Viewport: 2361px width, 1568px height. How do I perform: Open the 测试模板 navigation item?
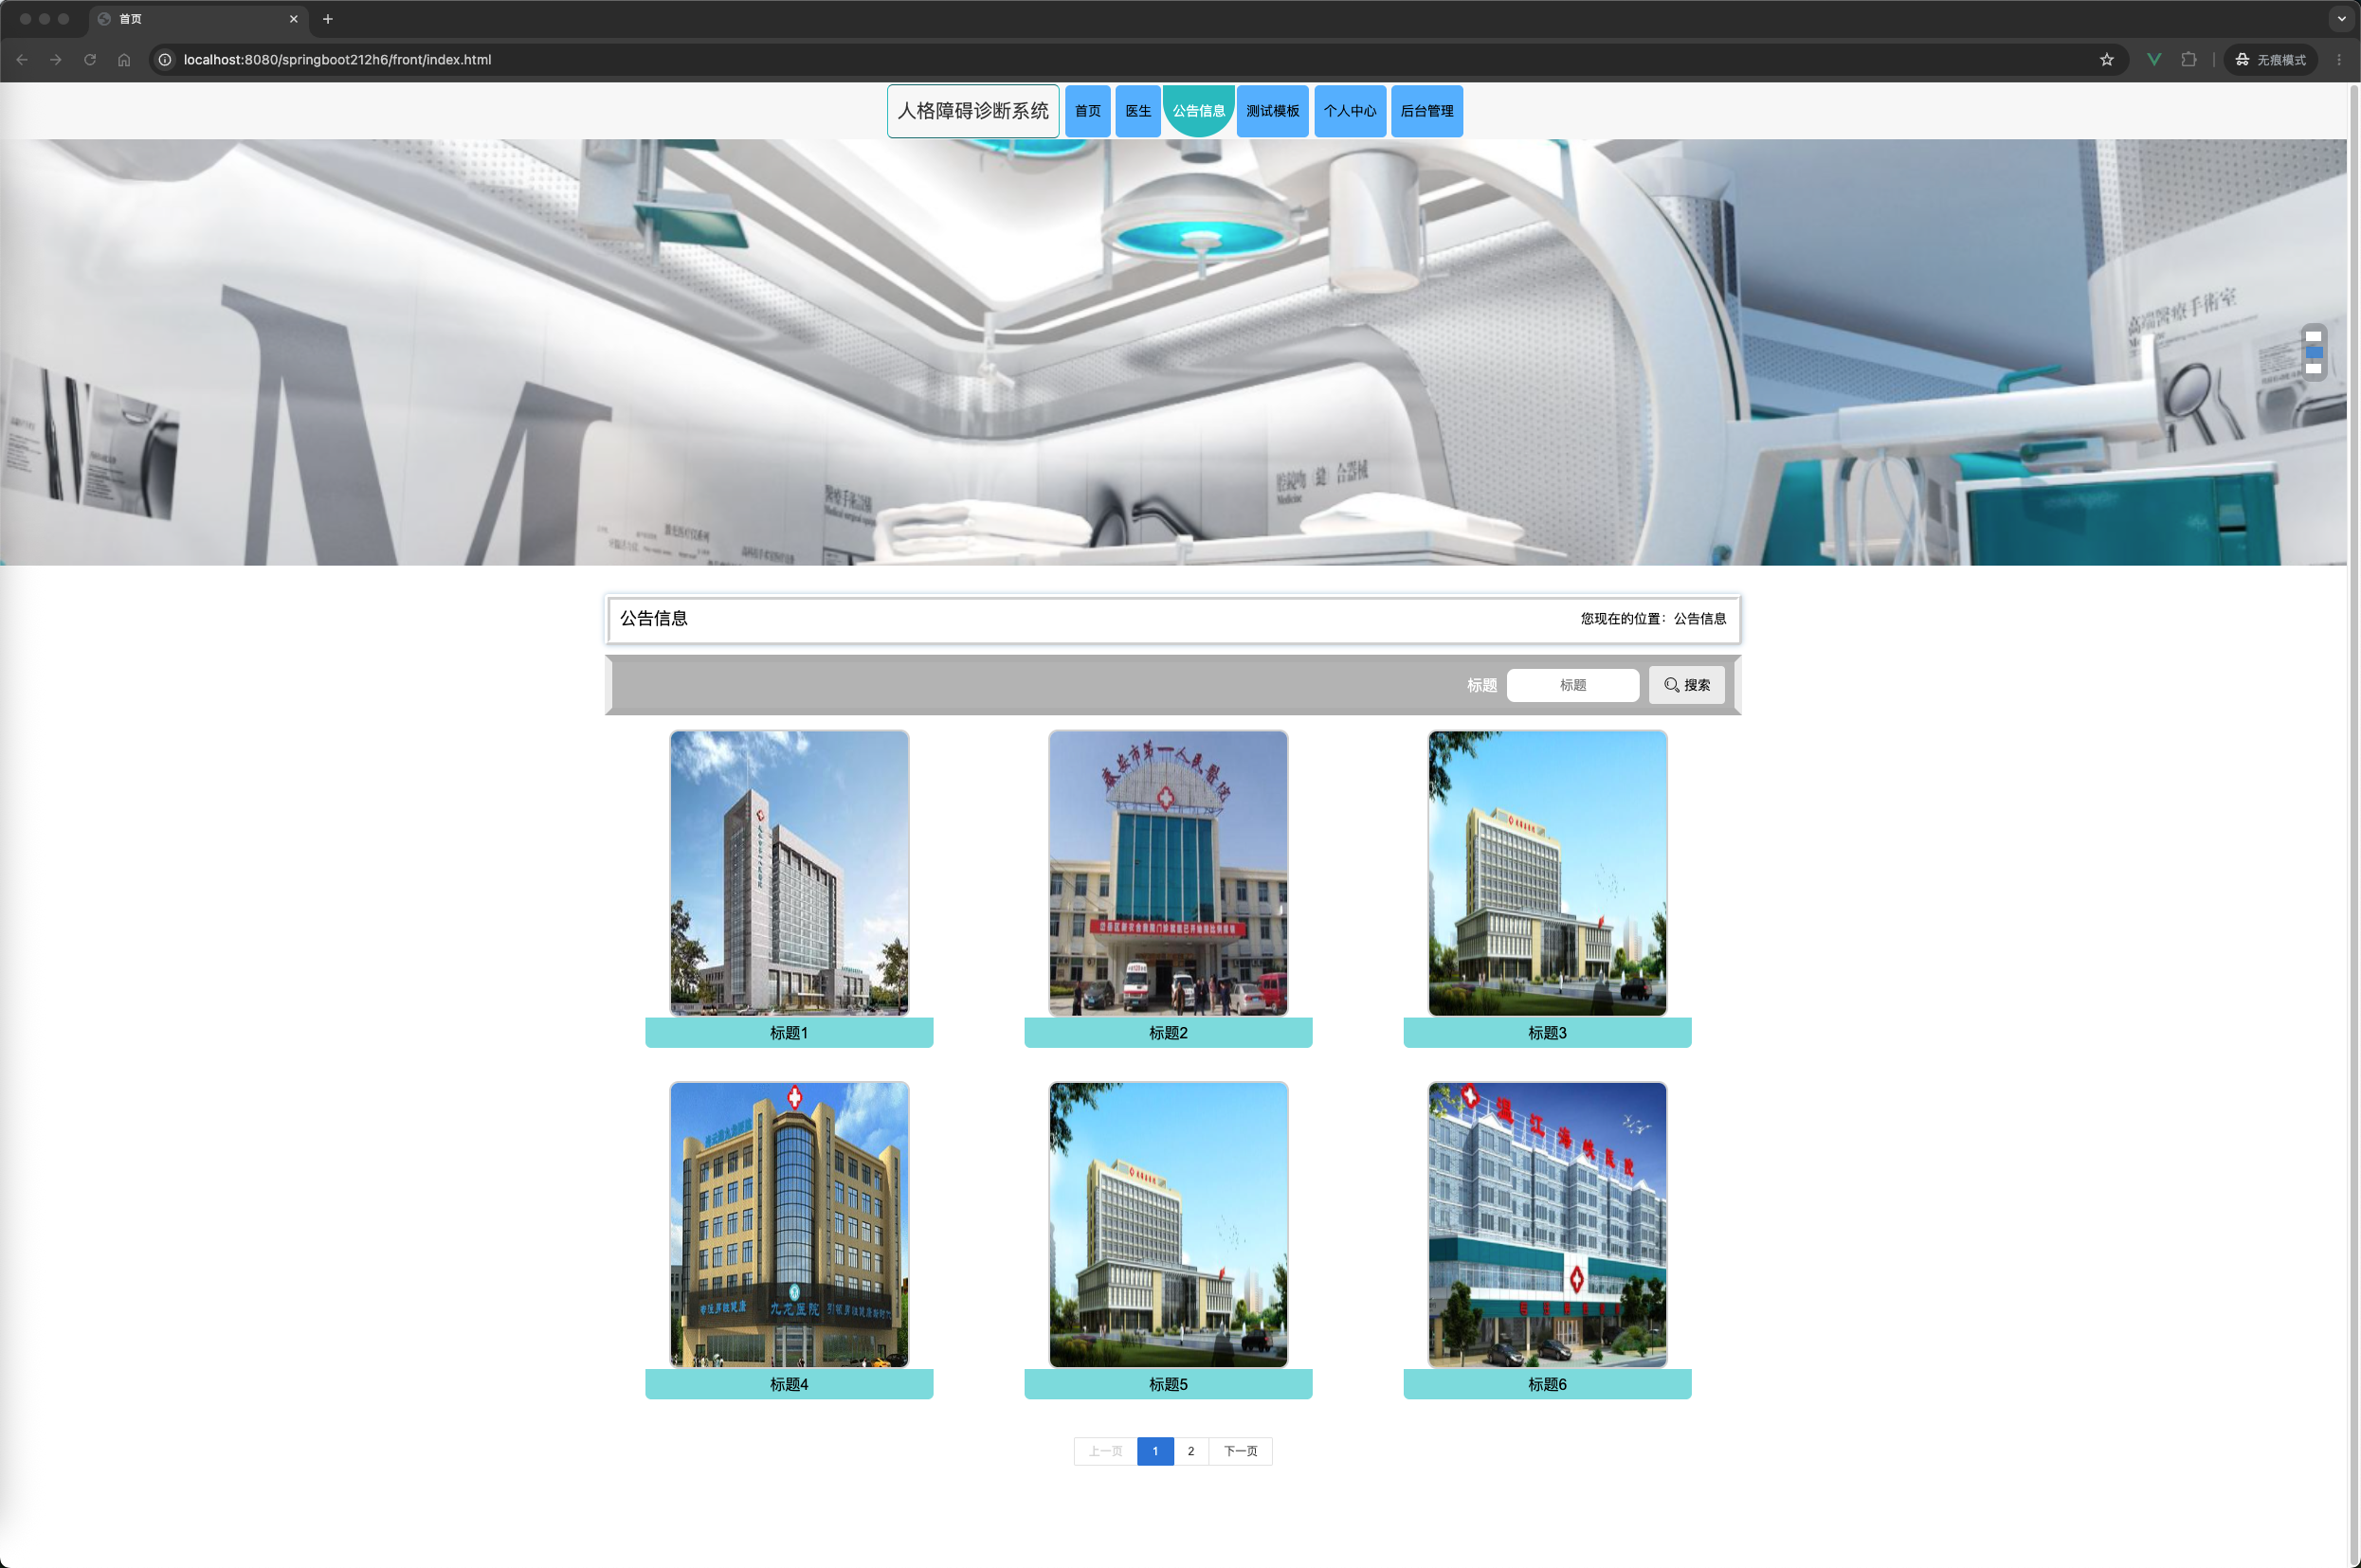coord(1273,111)
